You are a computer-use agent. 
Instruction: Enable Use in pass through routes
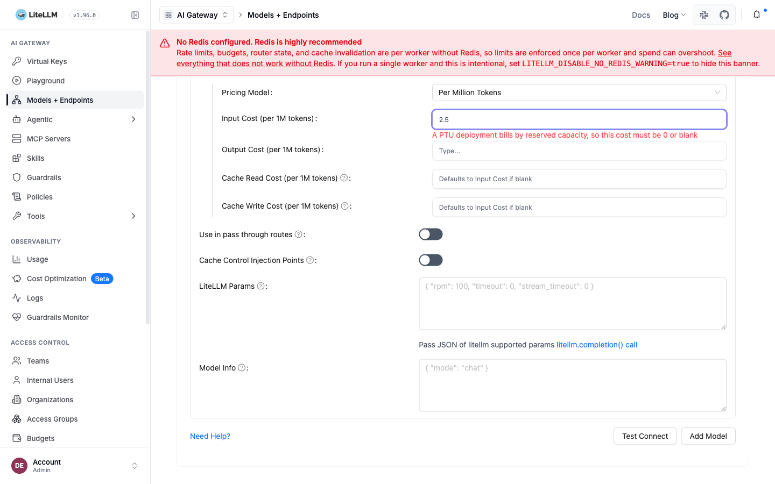click(x=431, y=234)
